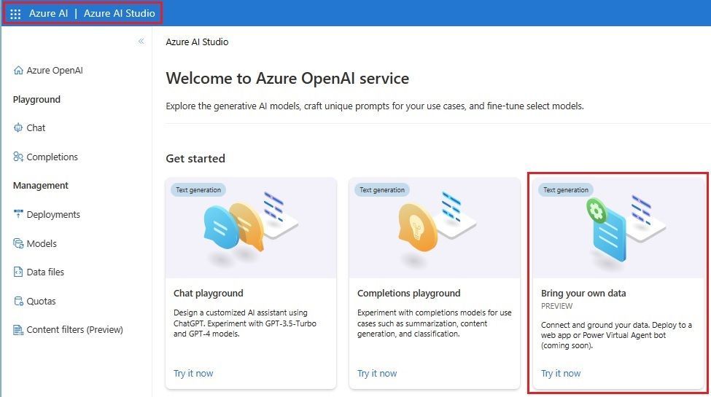Collapse the left navigation sidebar
Viewport: 711px width, 397px height.
pyautogui.click(x=141, y=42)
